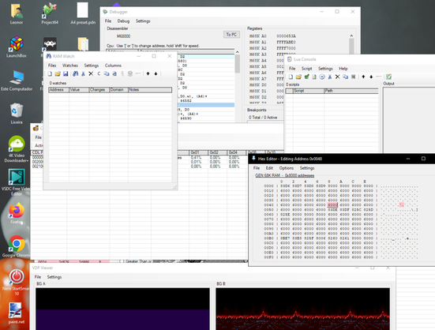The height and width of the screenshot is (330, 435).
Task: Remove a watch with the black X icon in RAM Watch
Action: 91,73
